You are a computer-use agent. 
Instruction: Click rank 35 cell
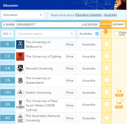[7, 105]
